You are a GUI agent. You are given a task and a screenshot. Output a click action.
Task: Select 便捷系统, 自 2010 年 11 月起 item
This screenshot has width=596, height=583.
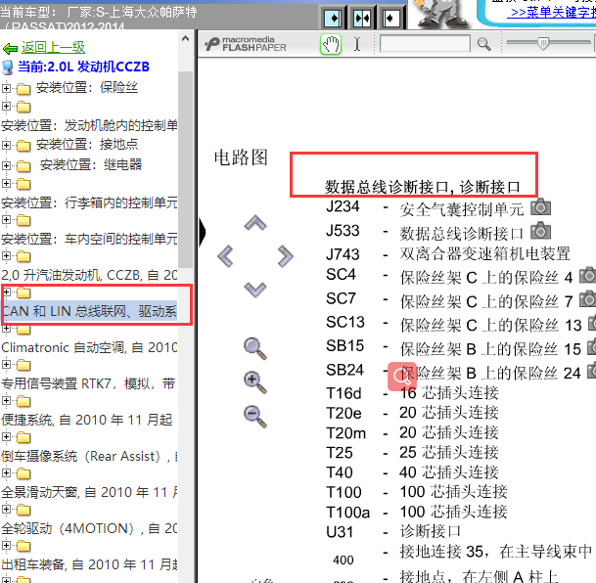(x=87, y=420)
